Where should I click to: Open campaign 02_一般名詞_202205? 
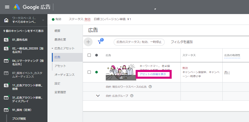28,50
